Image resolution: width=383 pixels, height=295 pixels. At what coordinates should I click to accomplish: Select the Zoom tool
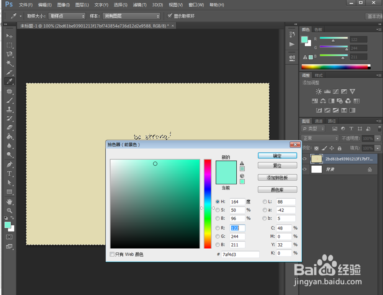click(x=9, y=210)
